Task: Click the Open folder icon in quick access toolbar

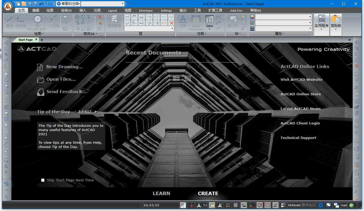Action: click(24, 4)
